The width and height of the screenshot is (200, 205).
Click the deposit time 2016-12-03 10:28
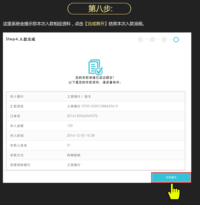pos(81,136)
